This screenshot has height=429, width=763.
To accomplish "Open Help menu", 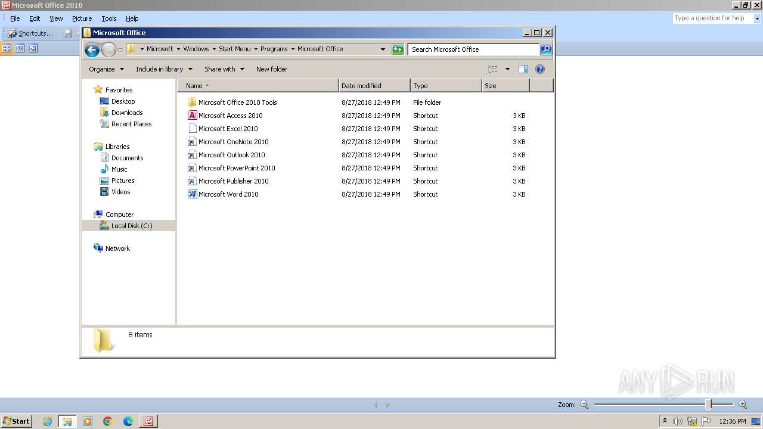I will pos(132,18).
